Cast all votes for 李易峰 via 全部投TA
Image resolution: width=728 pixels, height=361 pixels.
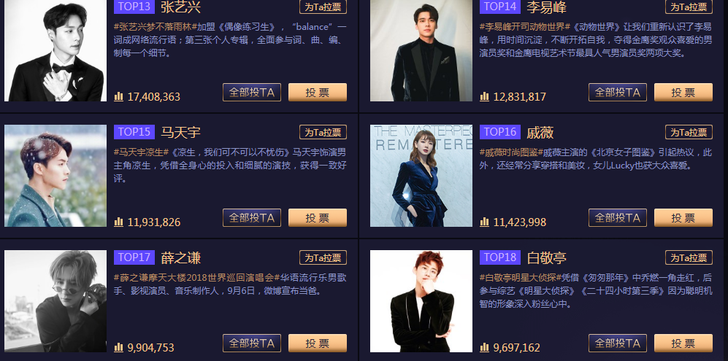click(618, 92)
